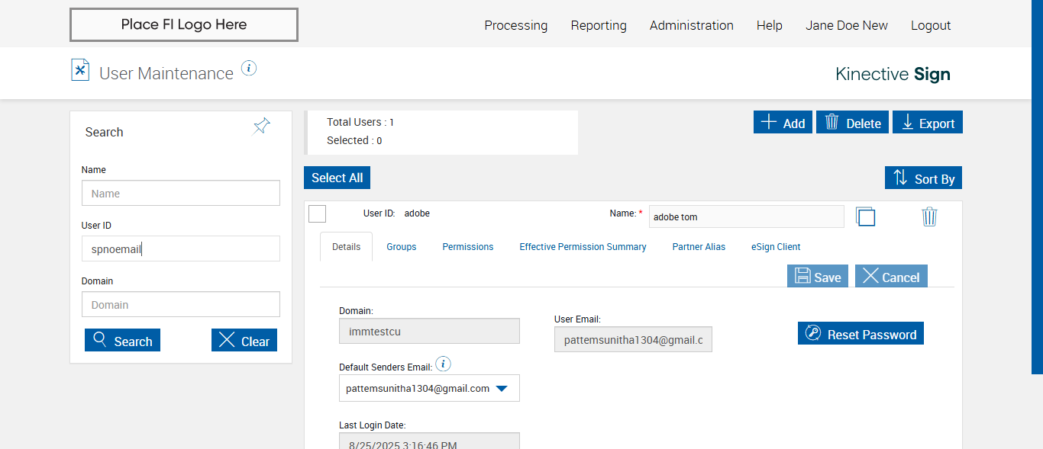Viewport: 1043px width, 449px height.
Task: Click the Export button
Action: click(x=928, y=123)
